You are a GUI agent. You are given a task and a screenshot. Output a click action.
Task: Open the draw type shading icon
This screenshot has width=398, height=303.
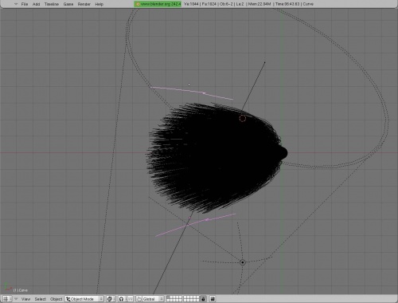point(111,299)
